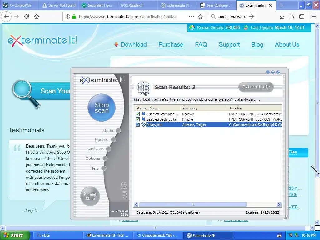Switch to the W32.Randex.F tab
Viewport: 320px width, 240px height.
pos(137,5)
